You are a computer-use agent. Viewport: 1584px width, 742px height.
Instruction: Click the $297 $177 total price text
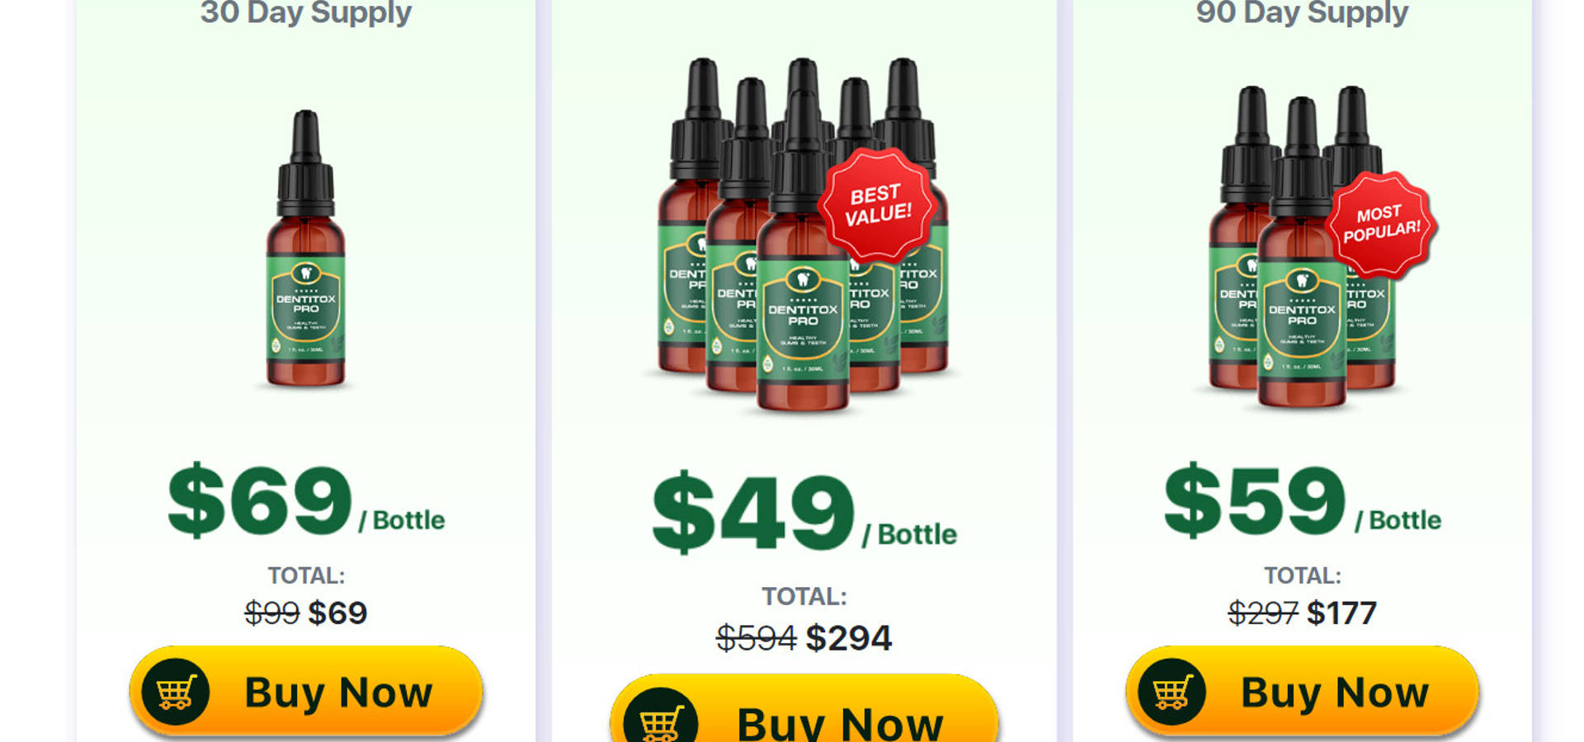click(x=1303, y=613)
